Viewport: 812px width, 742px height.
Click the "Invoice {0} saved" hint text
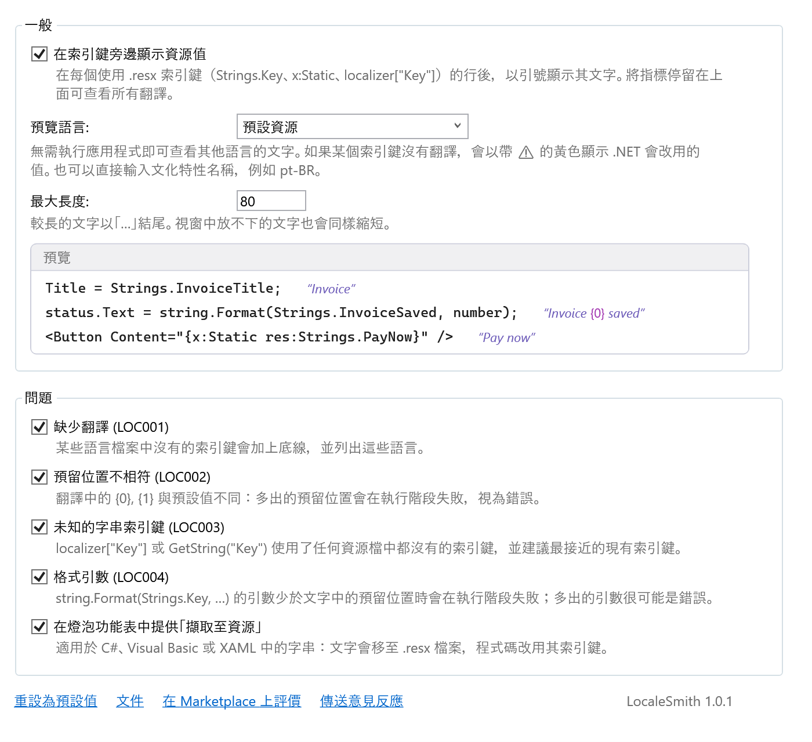tap(594, 313)
